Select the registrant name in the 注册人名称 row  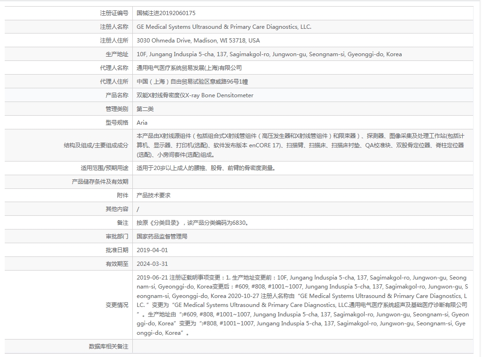[224, 27]
